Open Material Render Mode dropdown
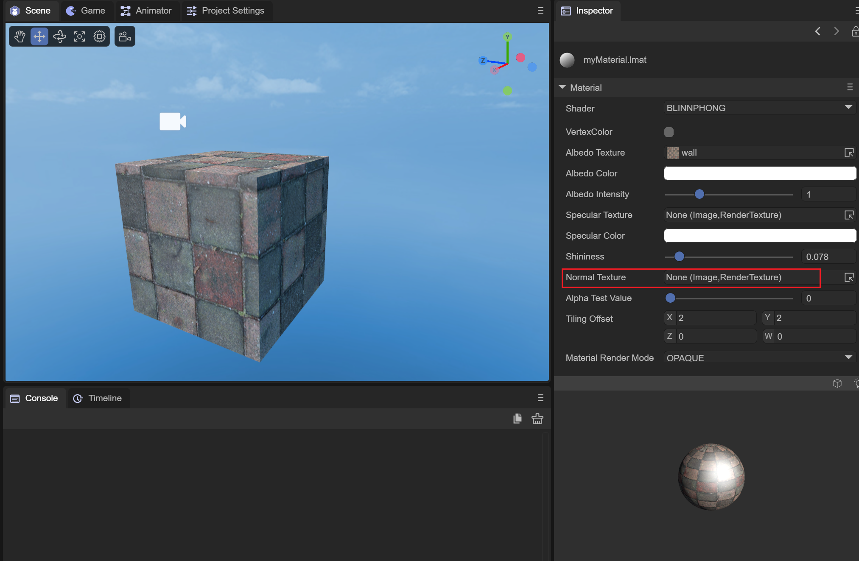 point(759,358)
